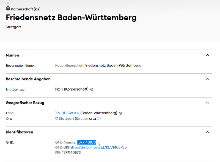Click the Namen section heading
Viewport: 220px width, 162px height.
point(12,55)
